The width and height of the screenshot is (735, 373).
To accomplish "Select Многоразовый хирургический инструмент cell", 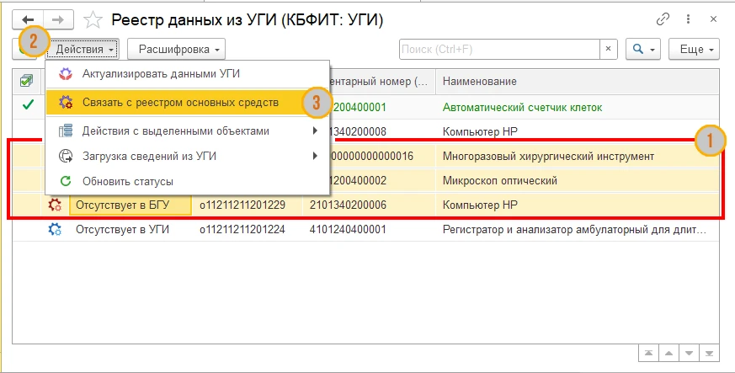I will (x=577, y=156).
